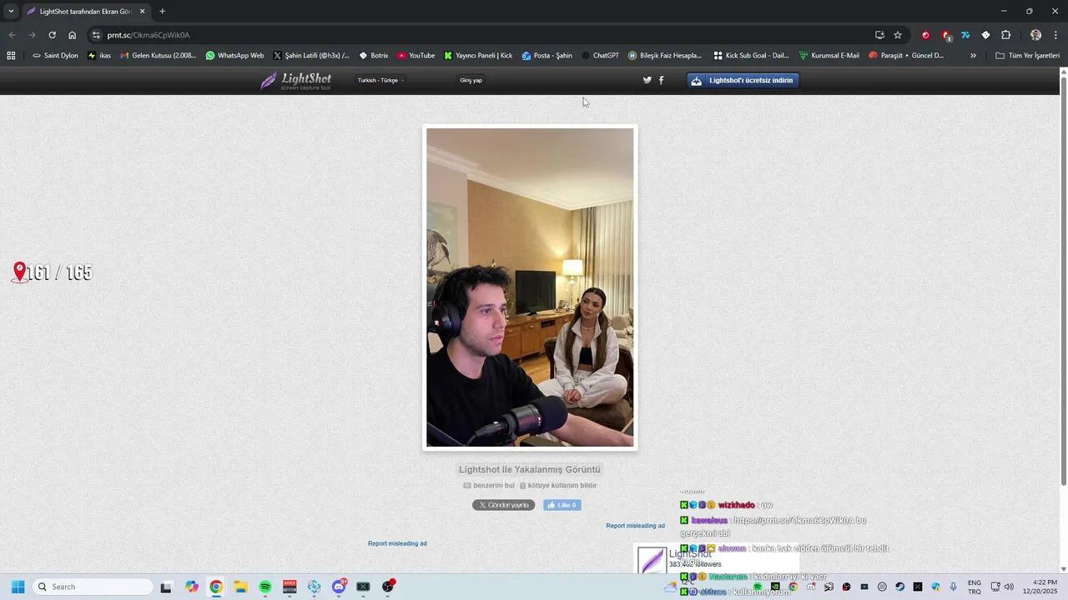
Task: Open the Posta - Şahin bookmark
Action: tap(547, 56)
